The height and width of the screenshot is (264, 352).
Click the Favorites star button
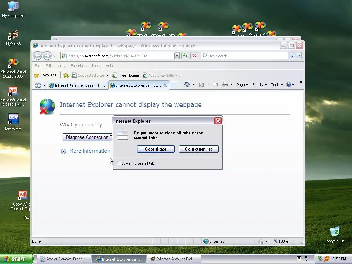click(x=45, y=75)
